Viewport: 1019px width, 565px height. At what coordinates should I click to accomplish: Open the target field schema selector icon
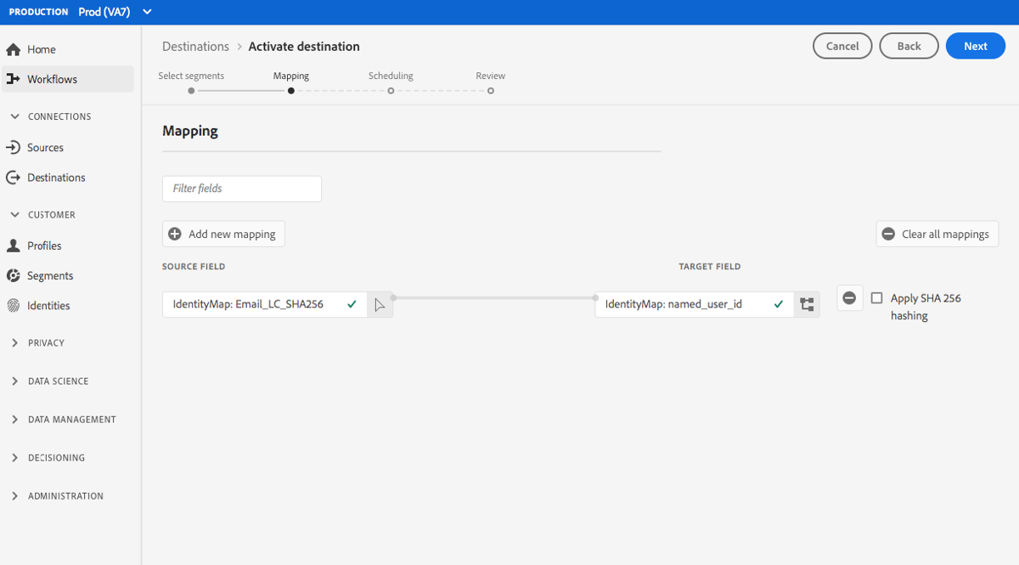pyautogui.click(x=807, y=303)
